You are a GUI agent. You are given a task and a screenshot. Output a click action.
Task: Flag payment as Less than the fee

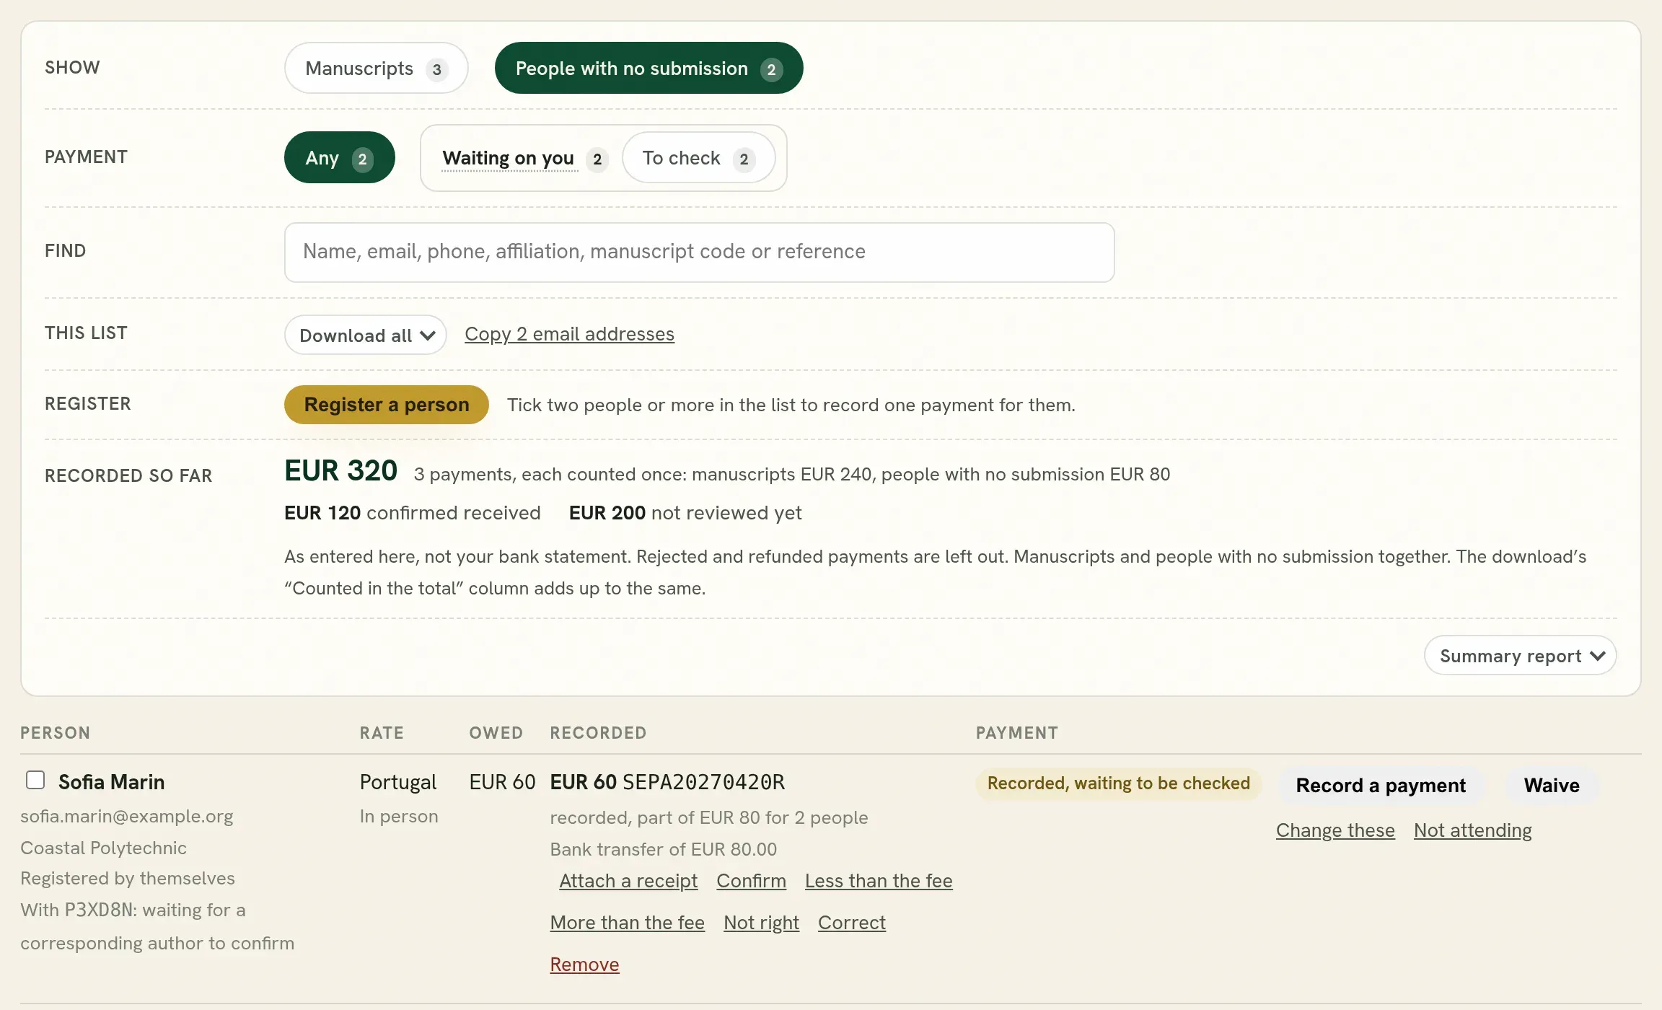click(x=879, y=881)
